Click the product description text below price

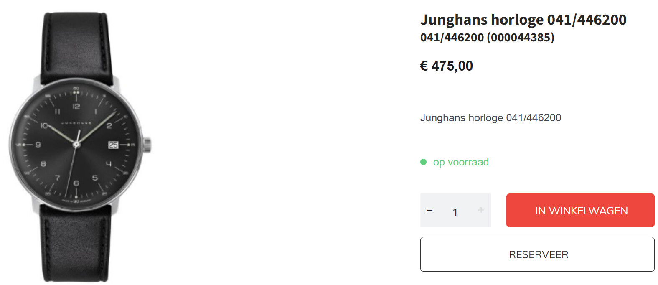click(490, 118)
